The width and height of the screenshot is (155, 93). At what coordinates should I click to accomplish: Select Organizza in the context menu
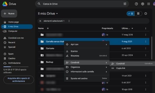click(x=87, y=67)
